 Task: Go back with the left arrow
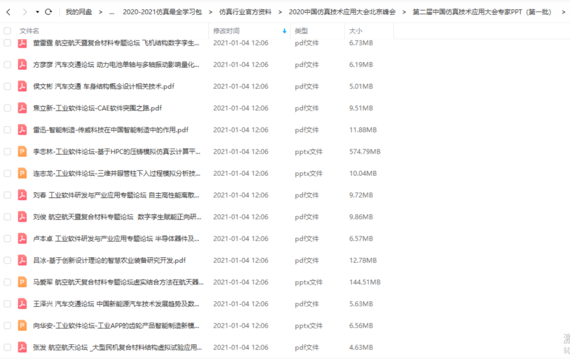point(8,12)
